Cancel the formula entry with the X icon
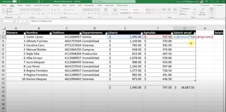 [19, 21]
